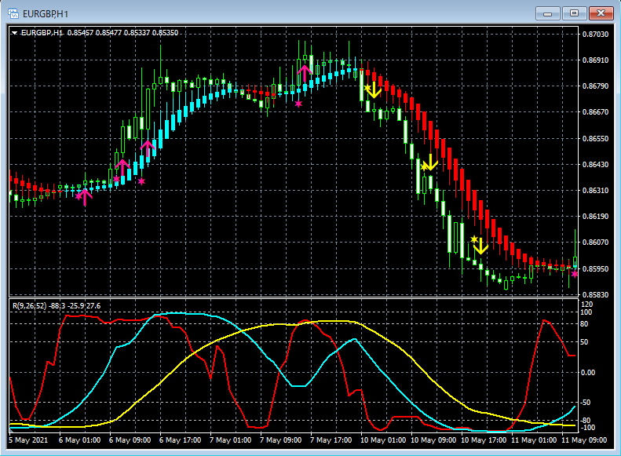
Task: Click the middle yellow down arrow signal
Action: [x=429, y=162]
